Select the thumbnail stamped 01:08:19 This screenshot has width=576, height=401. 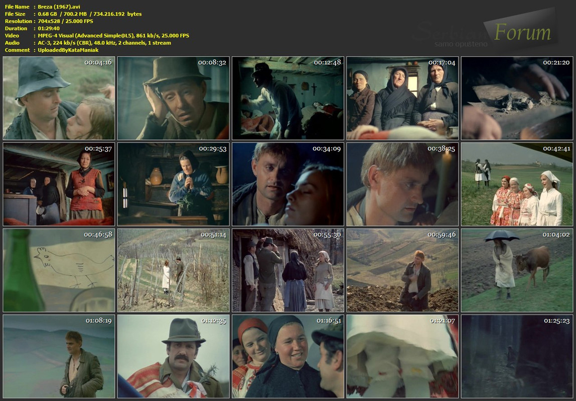tap(59, 356)
